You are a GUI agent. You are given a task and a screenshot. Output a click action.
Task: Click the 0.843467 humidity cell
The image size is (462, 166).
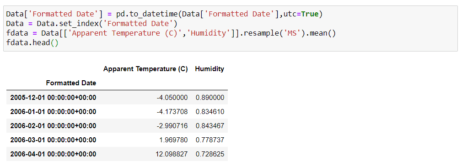tap(210, 126)
